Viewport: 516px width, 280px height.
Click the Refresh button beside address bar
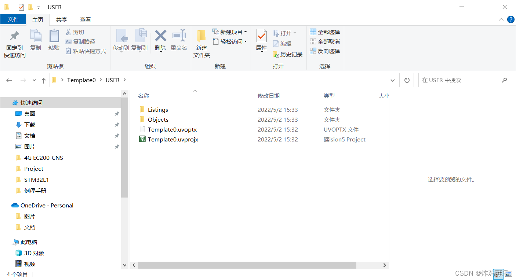(407, 80)
